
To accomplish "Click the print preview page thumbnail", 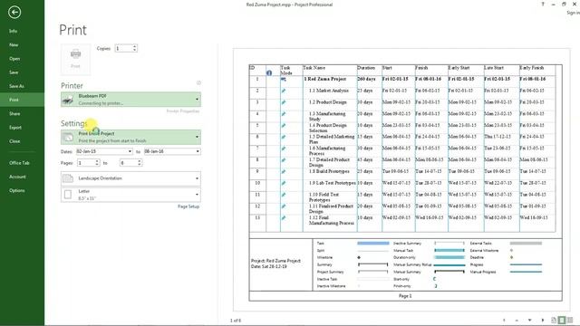I will click(401, 180).
